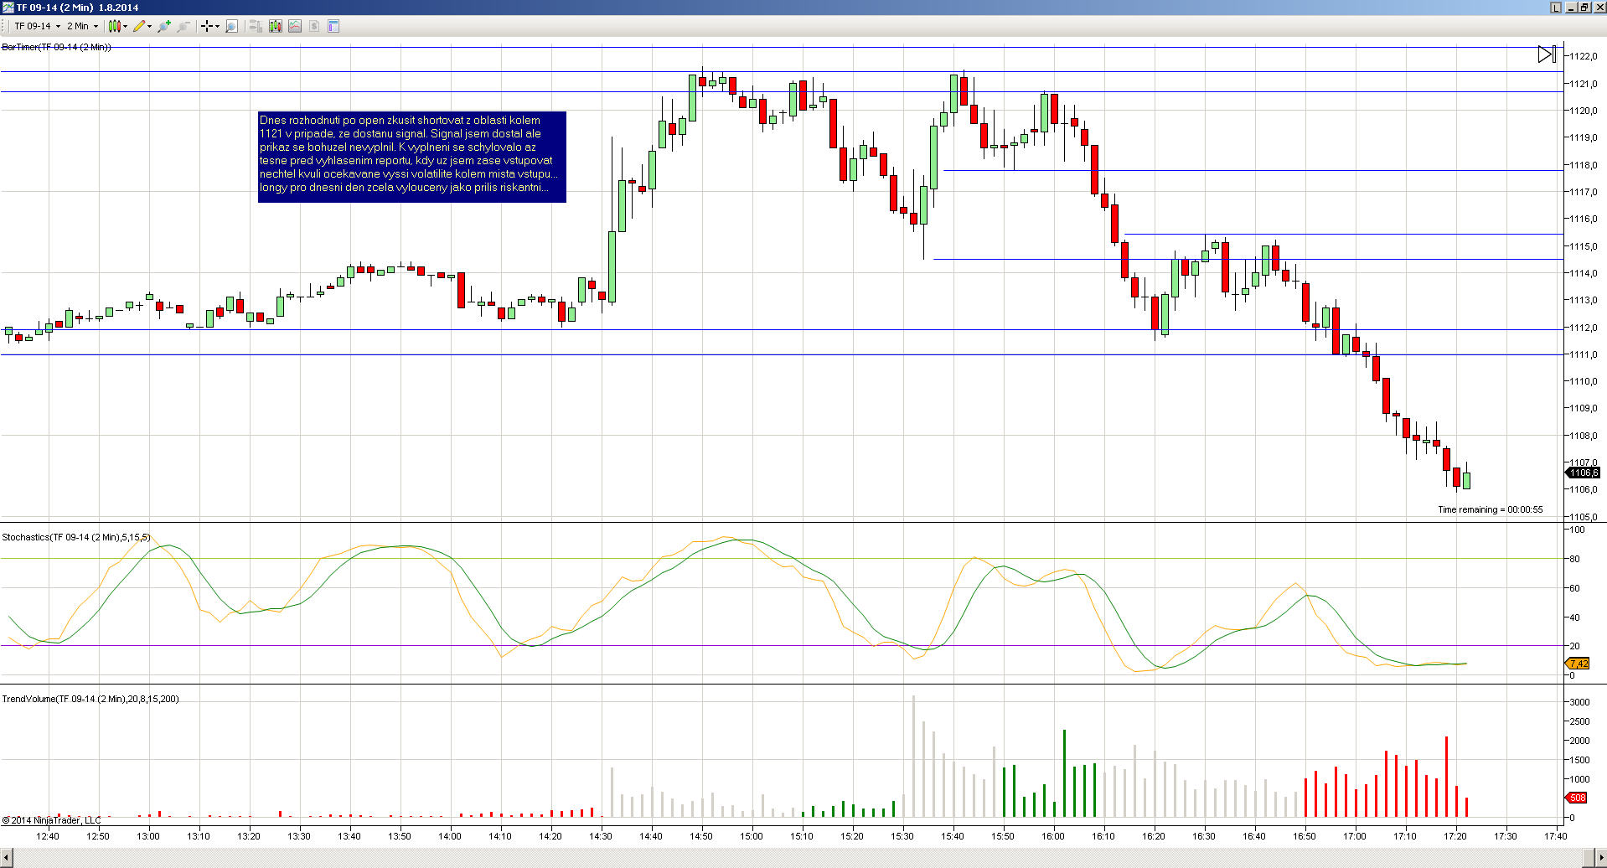Click the 14:30 time axis label
The width and height of the screenshot is (1607, 868).
[601, 836]
